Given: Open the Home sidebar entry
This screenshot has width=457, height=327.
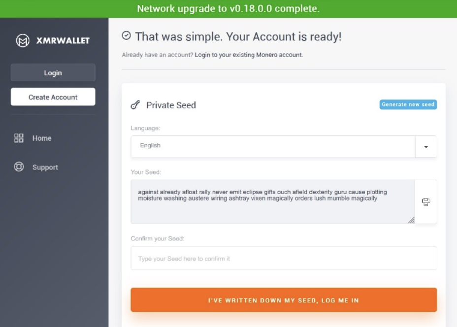Looking at the screenshot, I should (x=41, y=138).
